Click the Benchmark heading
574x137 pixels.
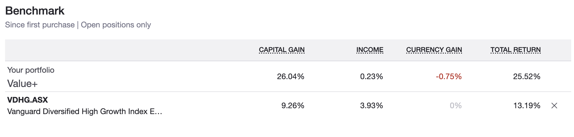click(x=35, y=11)
